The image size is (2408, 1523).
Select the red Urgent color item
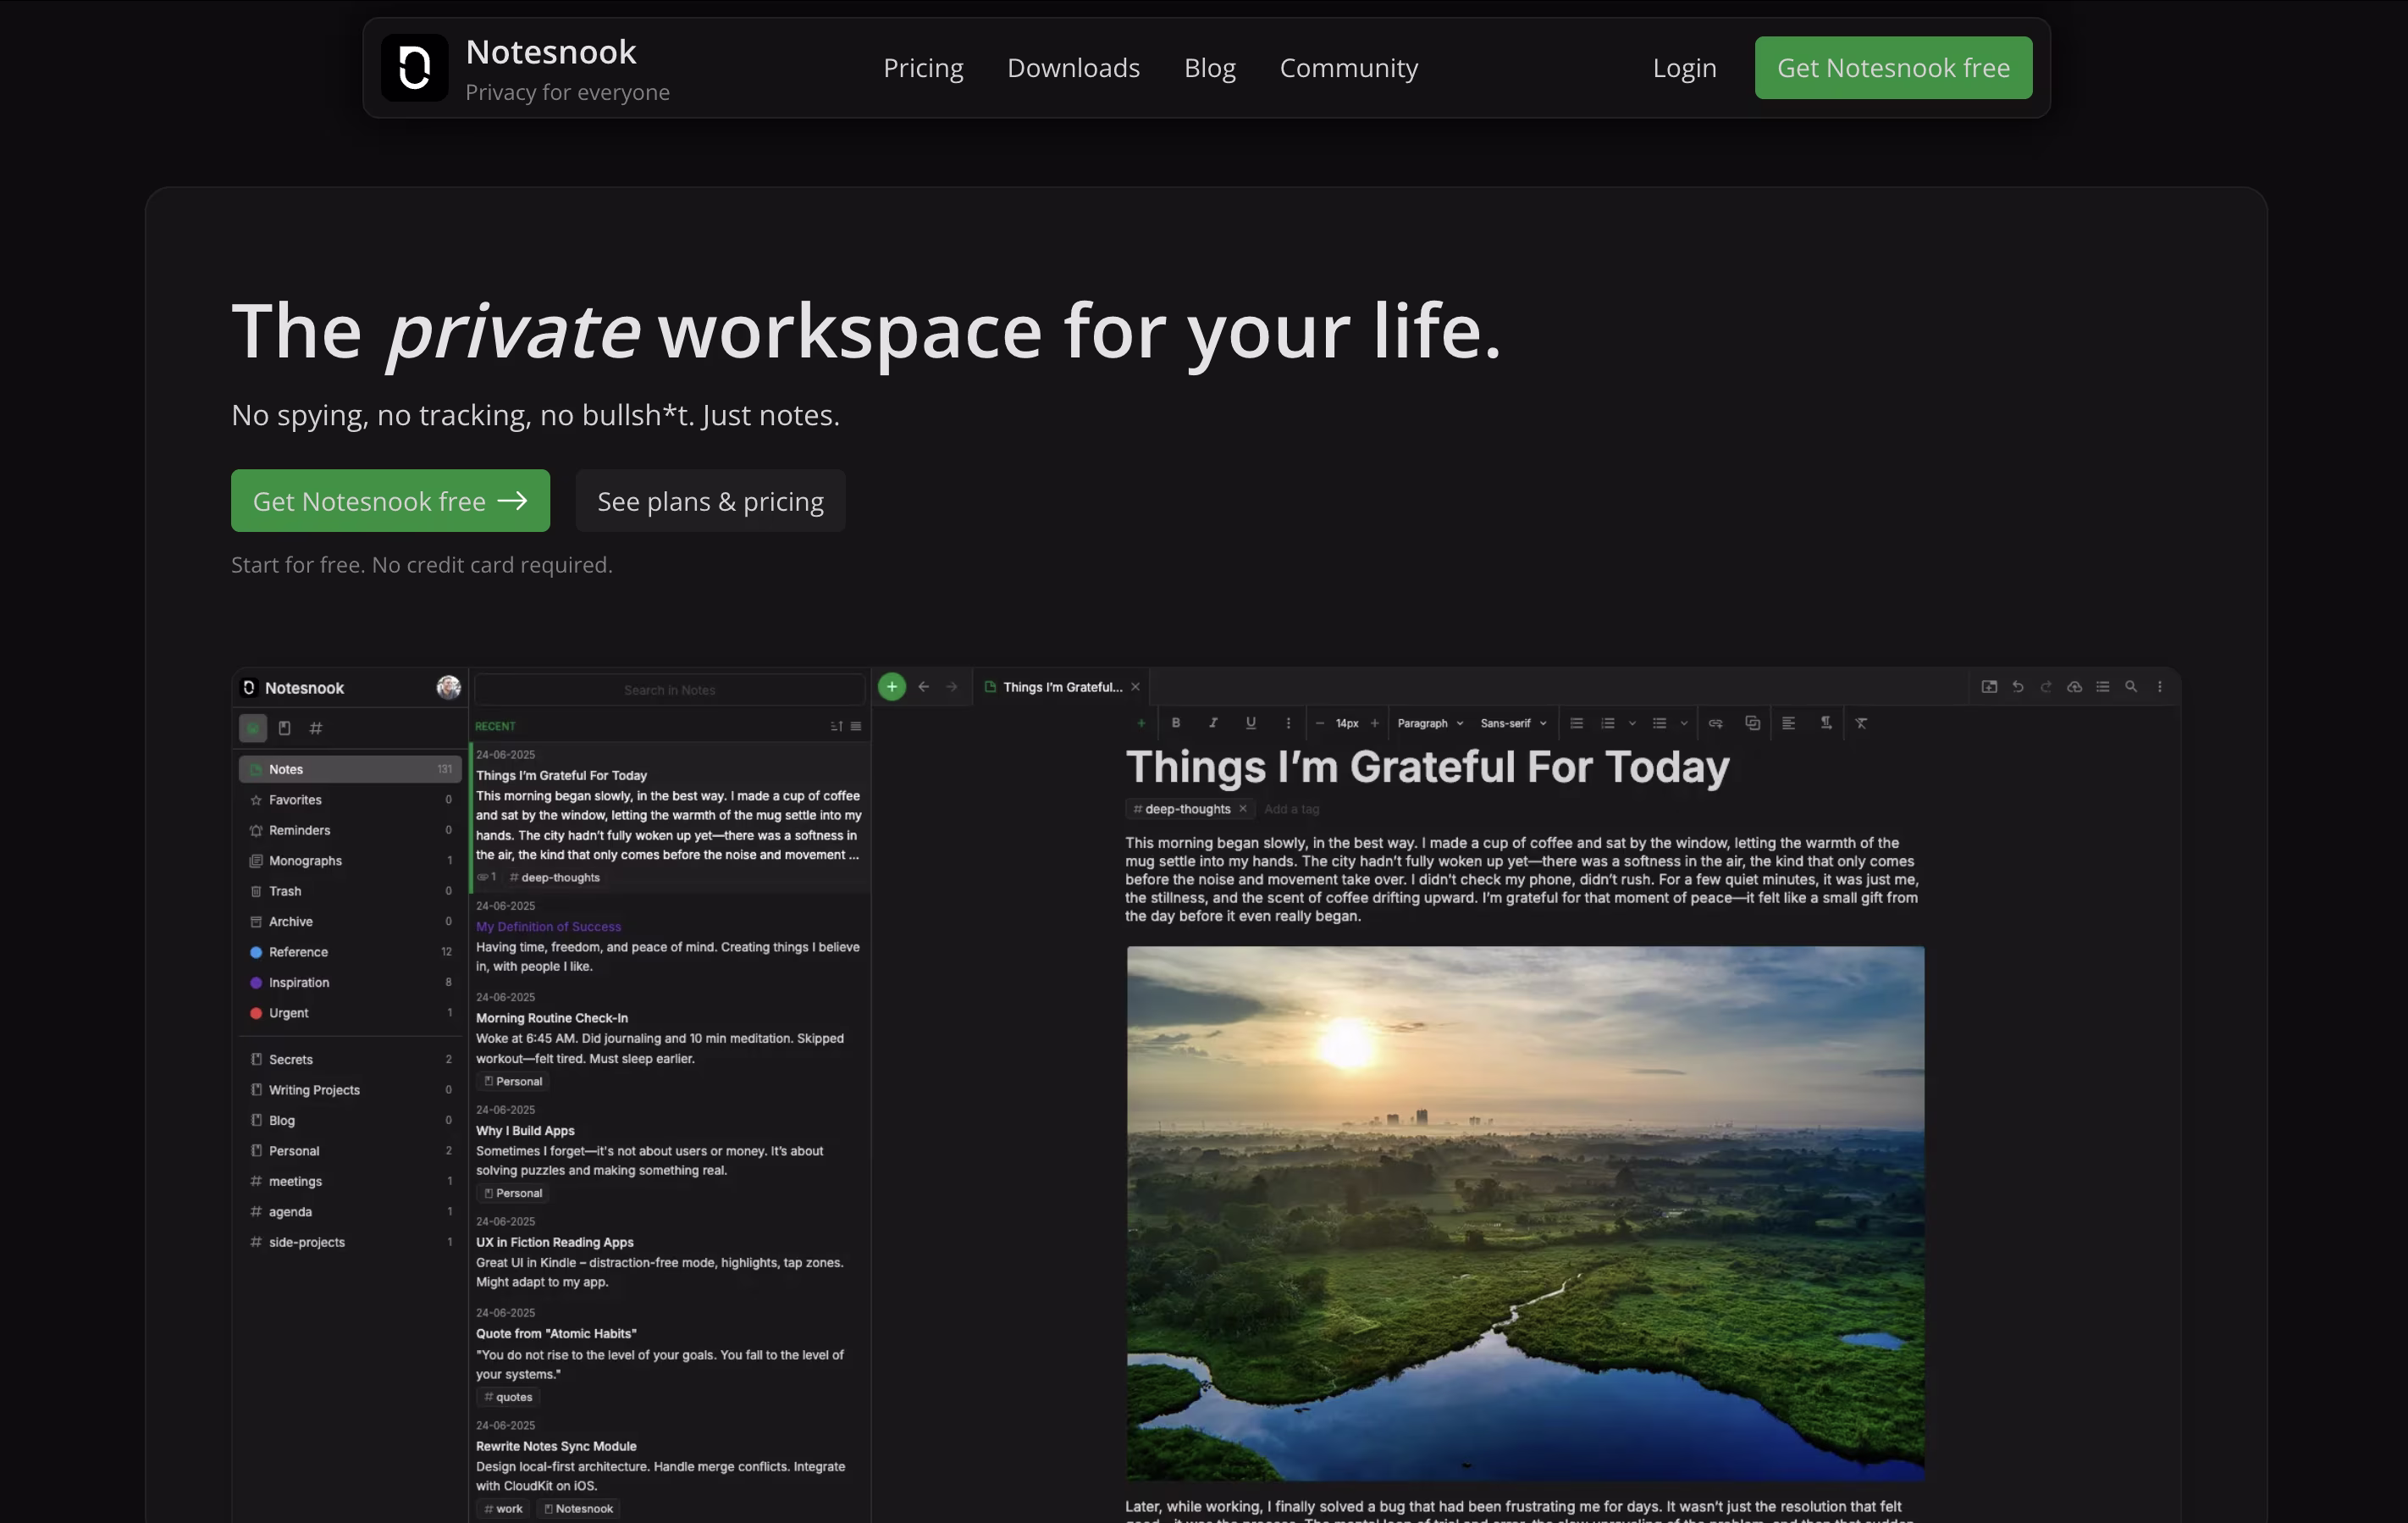click(x=350, y=1013)
